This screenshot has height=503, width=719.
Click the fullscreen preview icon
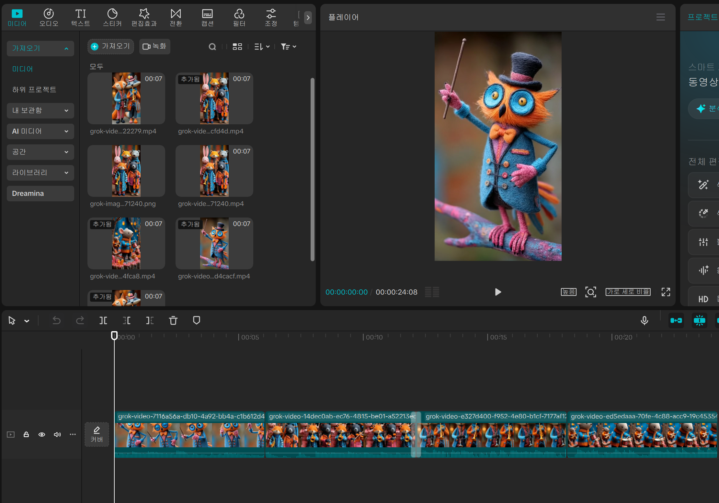coord(666,292)
